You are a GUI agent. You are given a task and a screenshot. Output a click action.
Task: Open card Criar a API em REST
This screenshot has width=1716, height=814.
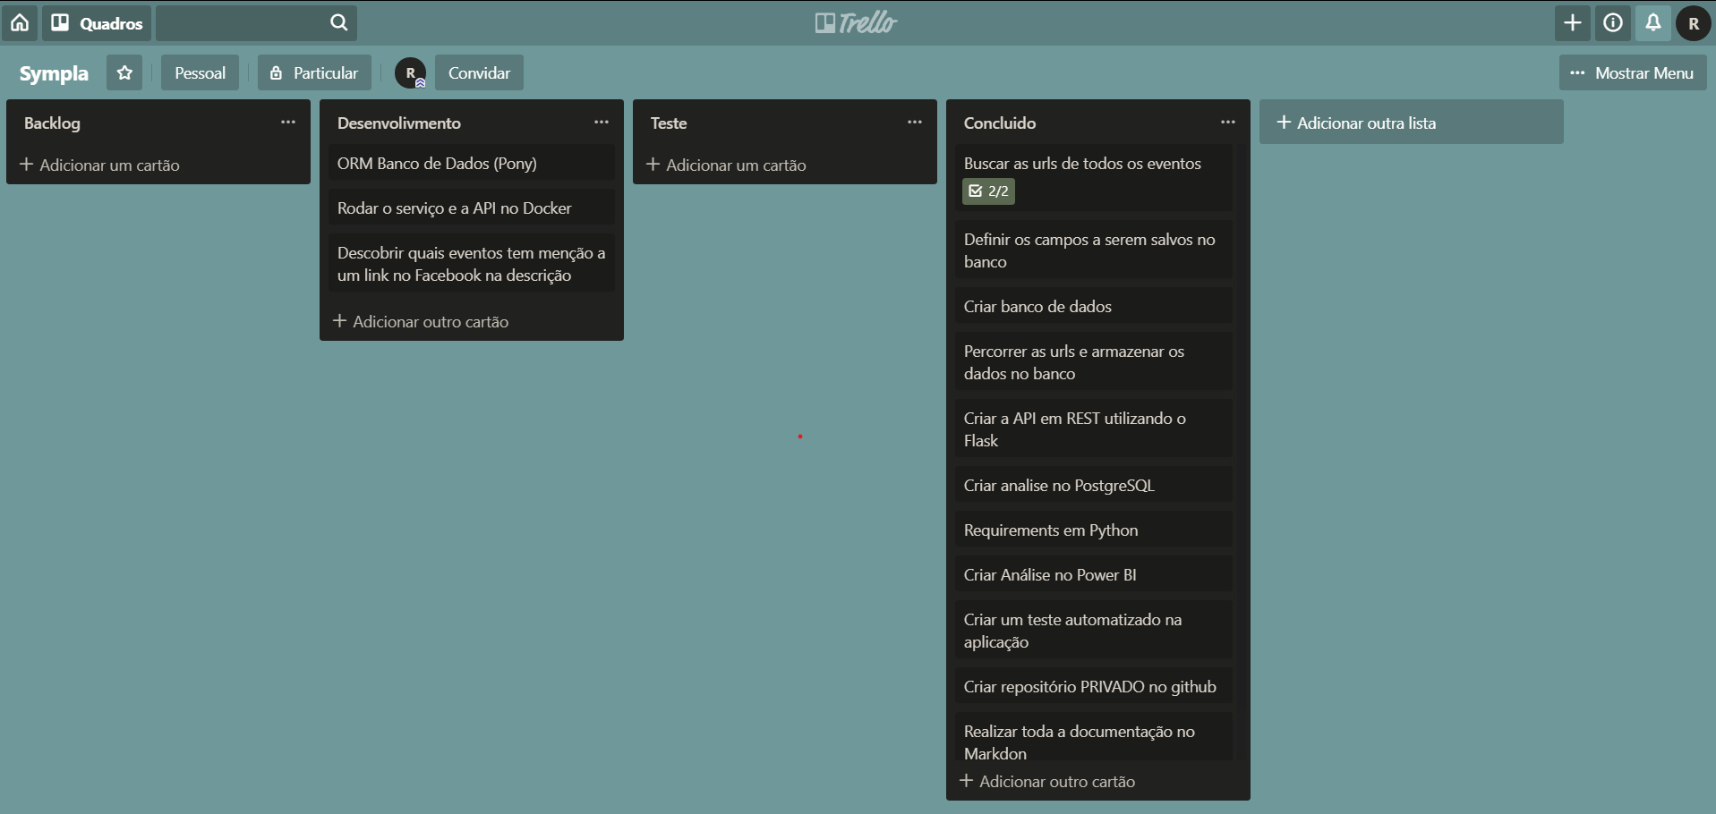coord(1094,429)
